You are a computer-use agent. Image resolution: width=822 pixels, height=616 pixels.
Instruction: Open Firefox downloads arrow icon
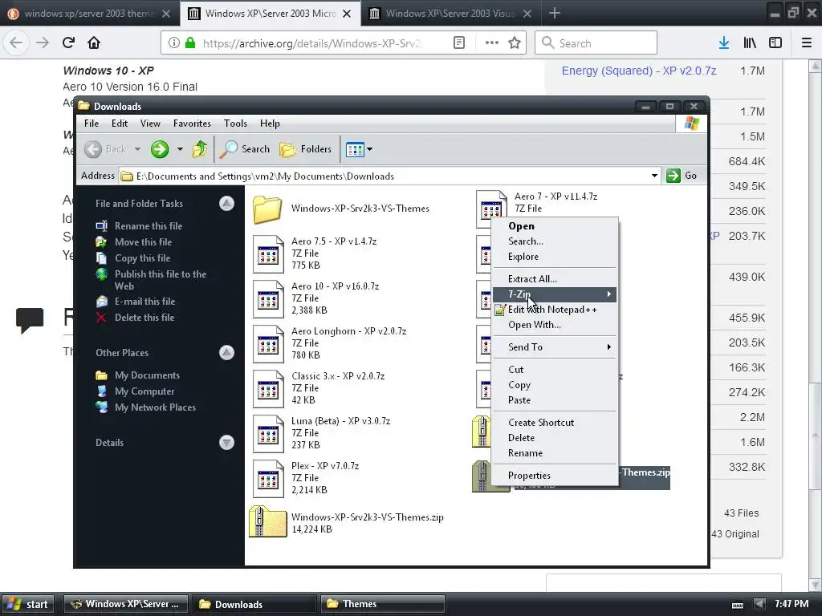[724, 43]
